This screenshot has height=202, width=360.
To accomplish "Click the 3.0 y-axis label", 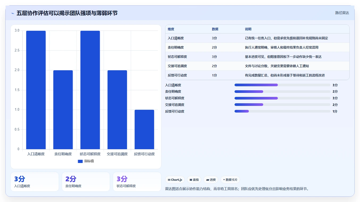I will pyautogui.click(x=17, y=31).
